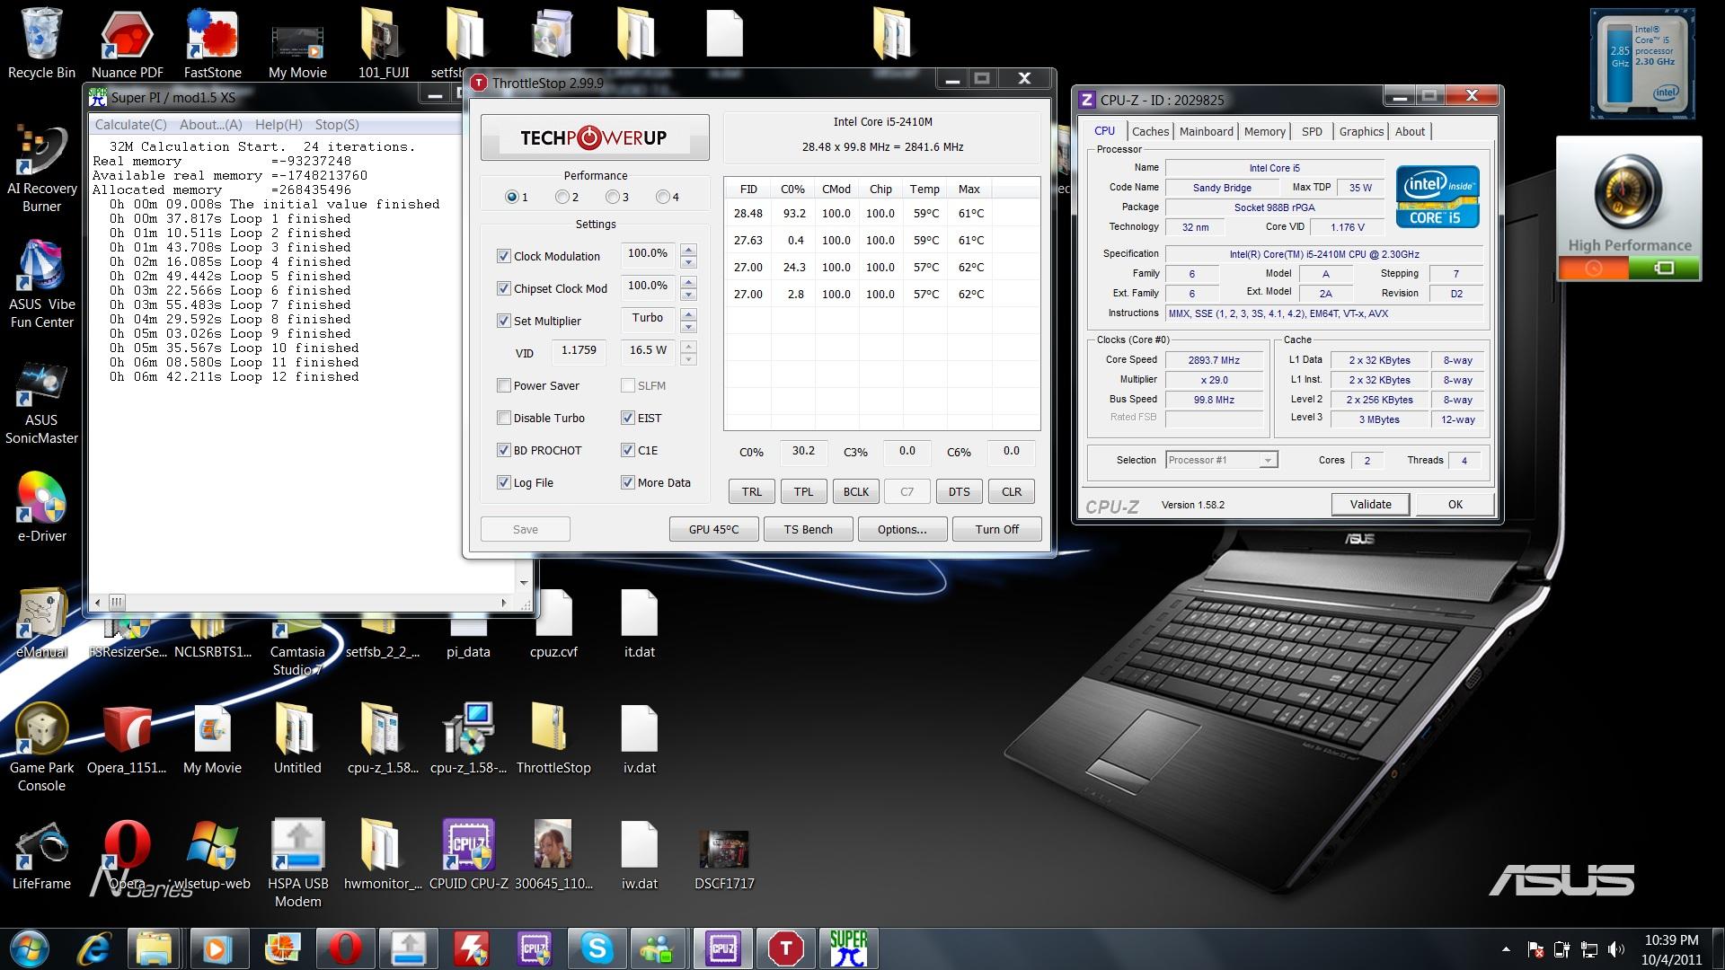The width and height of the screenshot is (1725, 970).
Task: Decrease Chipset Clock Mod with down arrow
Action: [x=688, y=295]
